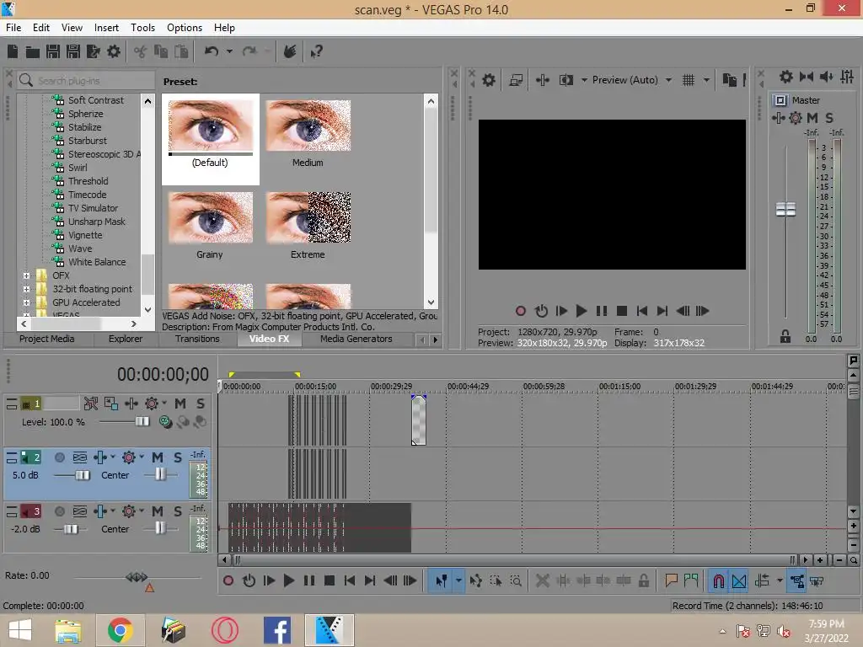The image size is (863, 647).
Task: Switch to the Transitions tab
Action: click(197, 339)
